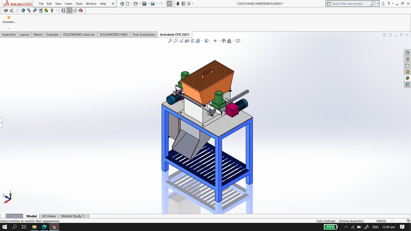This screenshot has height=231, width=411.
Task: Open Appearances color ball in right task pane
Action: coord(408,78)
